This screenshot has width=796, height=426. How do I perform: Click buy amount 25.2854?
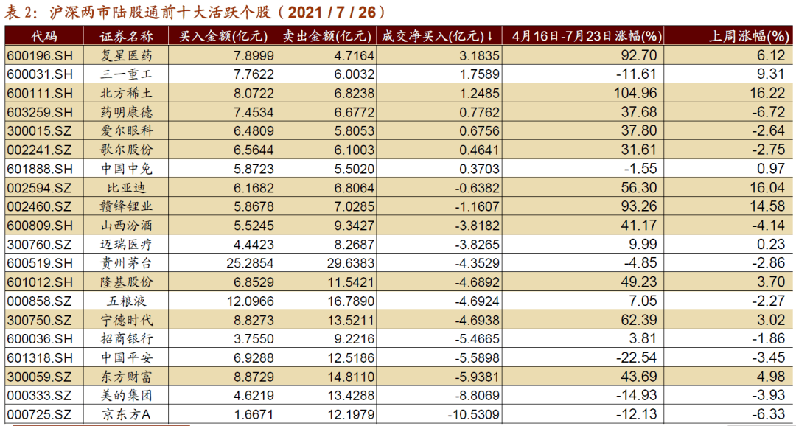coord(252,263)
